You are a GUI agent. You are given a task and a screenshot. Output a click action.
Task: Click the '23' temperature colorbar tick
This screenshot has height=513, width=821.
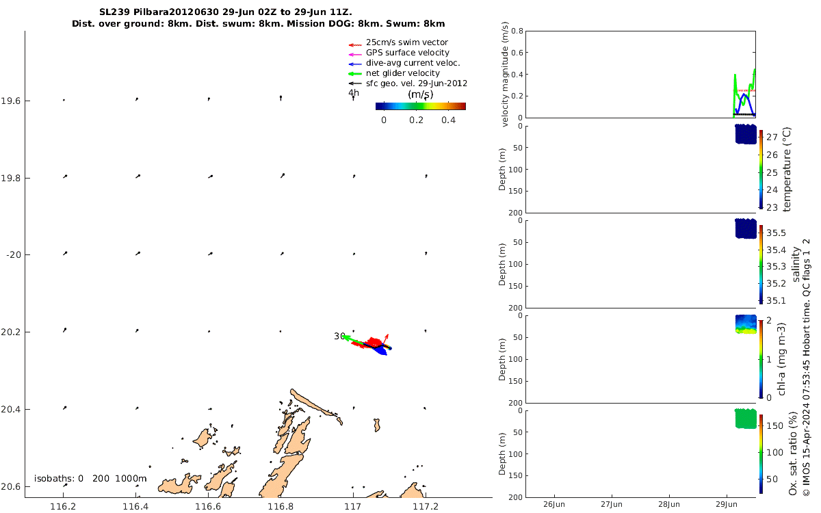click(772, 207)
